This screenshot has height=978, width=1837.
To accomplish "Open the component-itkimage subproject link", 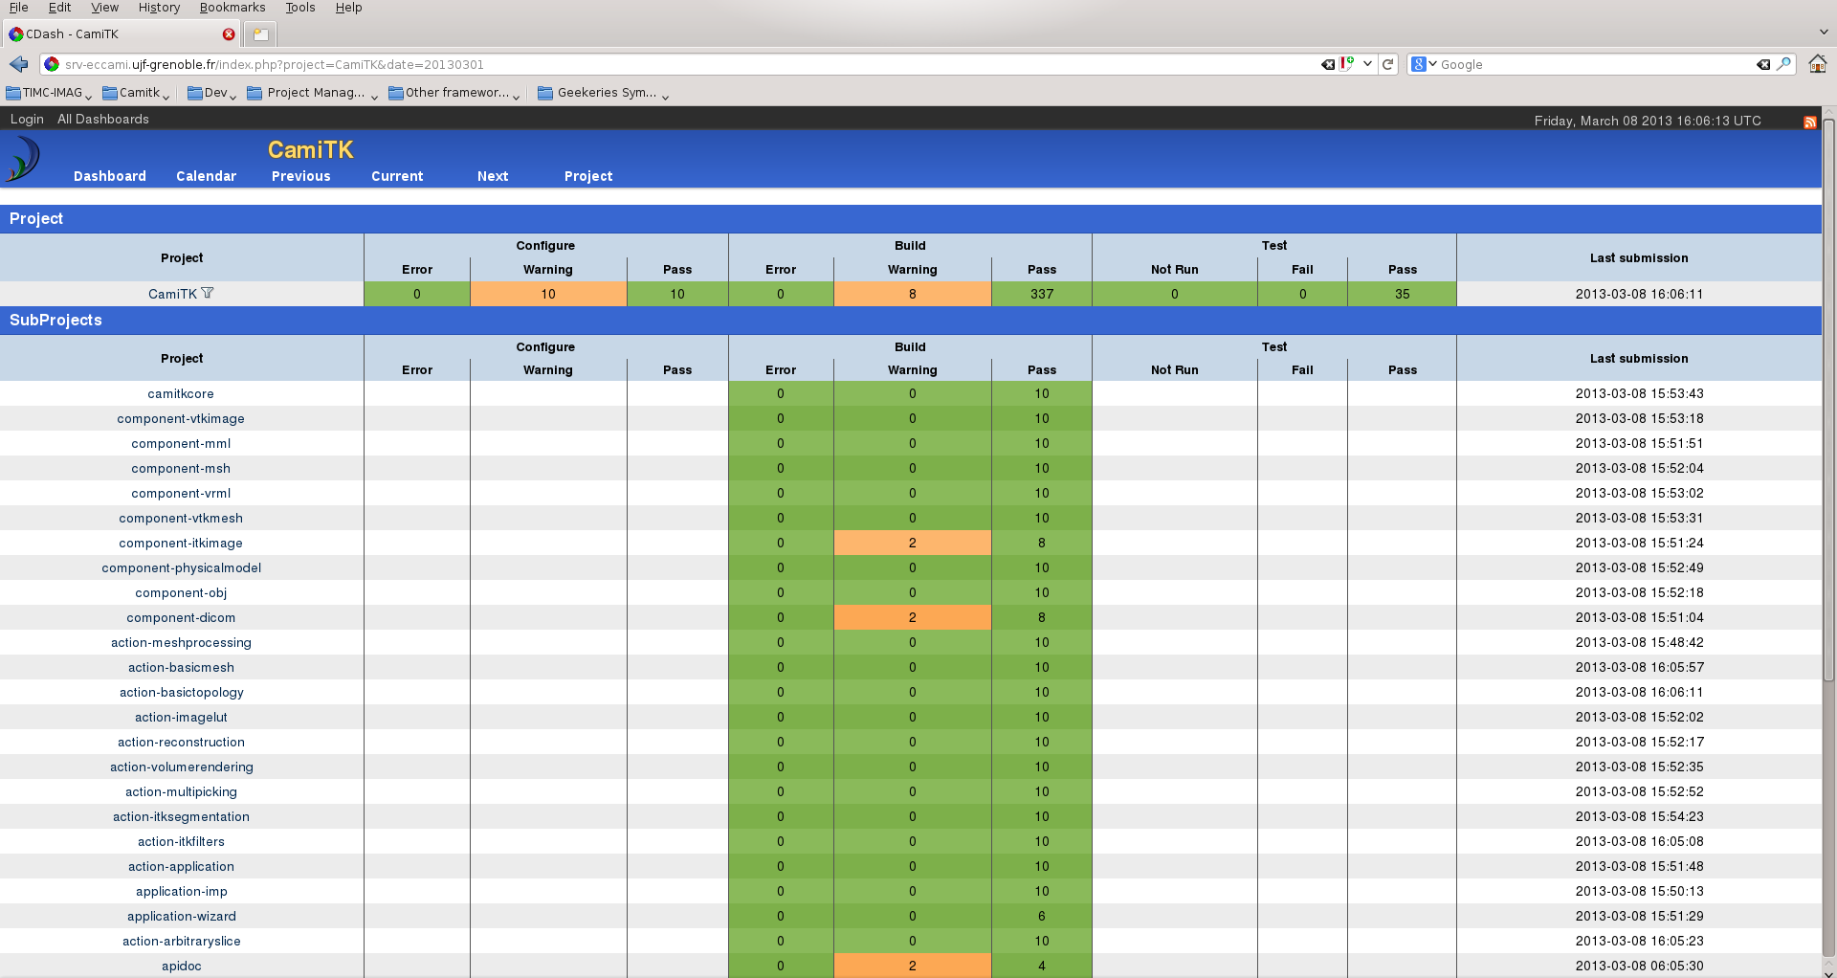I will pos(181,543).
